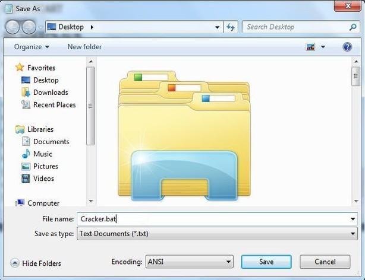Click the Forward navigation arrow button
365x280 pixels.
point(29,27)
